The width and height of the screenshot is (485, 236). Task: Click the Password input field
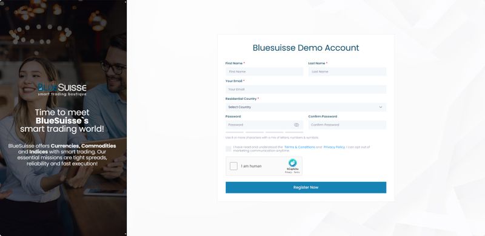point(264,125)
